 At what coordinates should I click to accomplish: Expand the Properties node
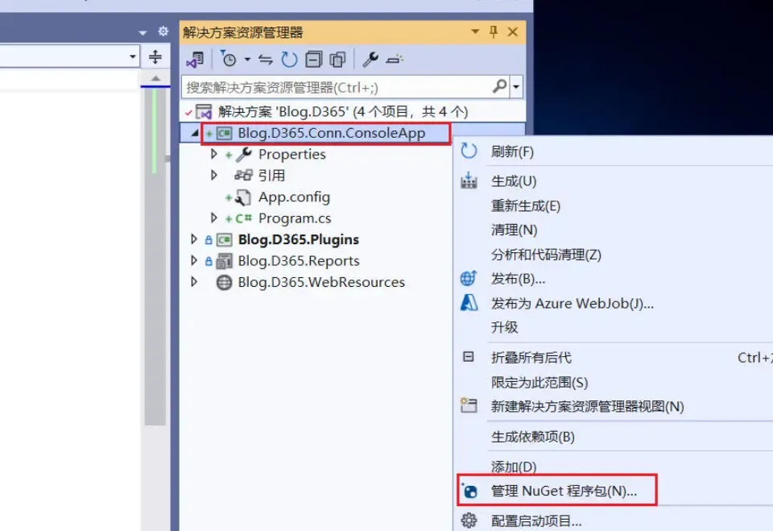(x=214, y=154)
